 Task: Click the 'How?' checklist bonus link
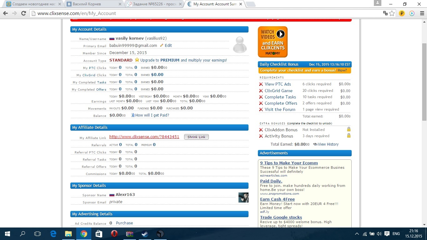(342, 70)
